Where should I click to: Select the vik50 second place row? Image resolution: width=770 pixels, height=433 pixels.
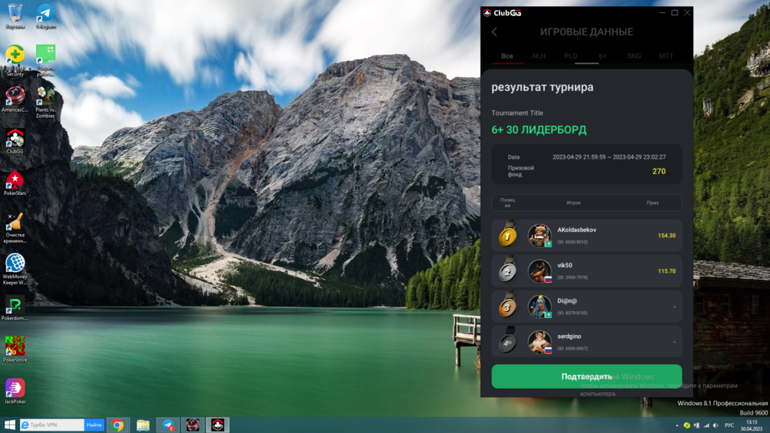tap(587, 271)
